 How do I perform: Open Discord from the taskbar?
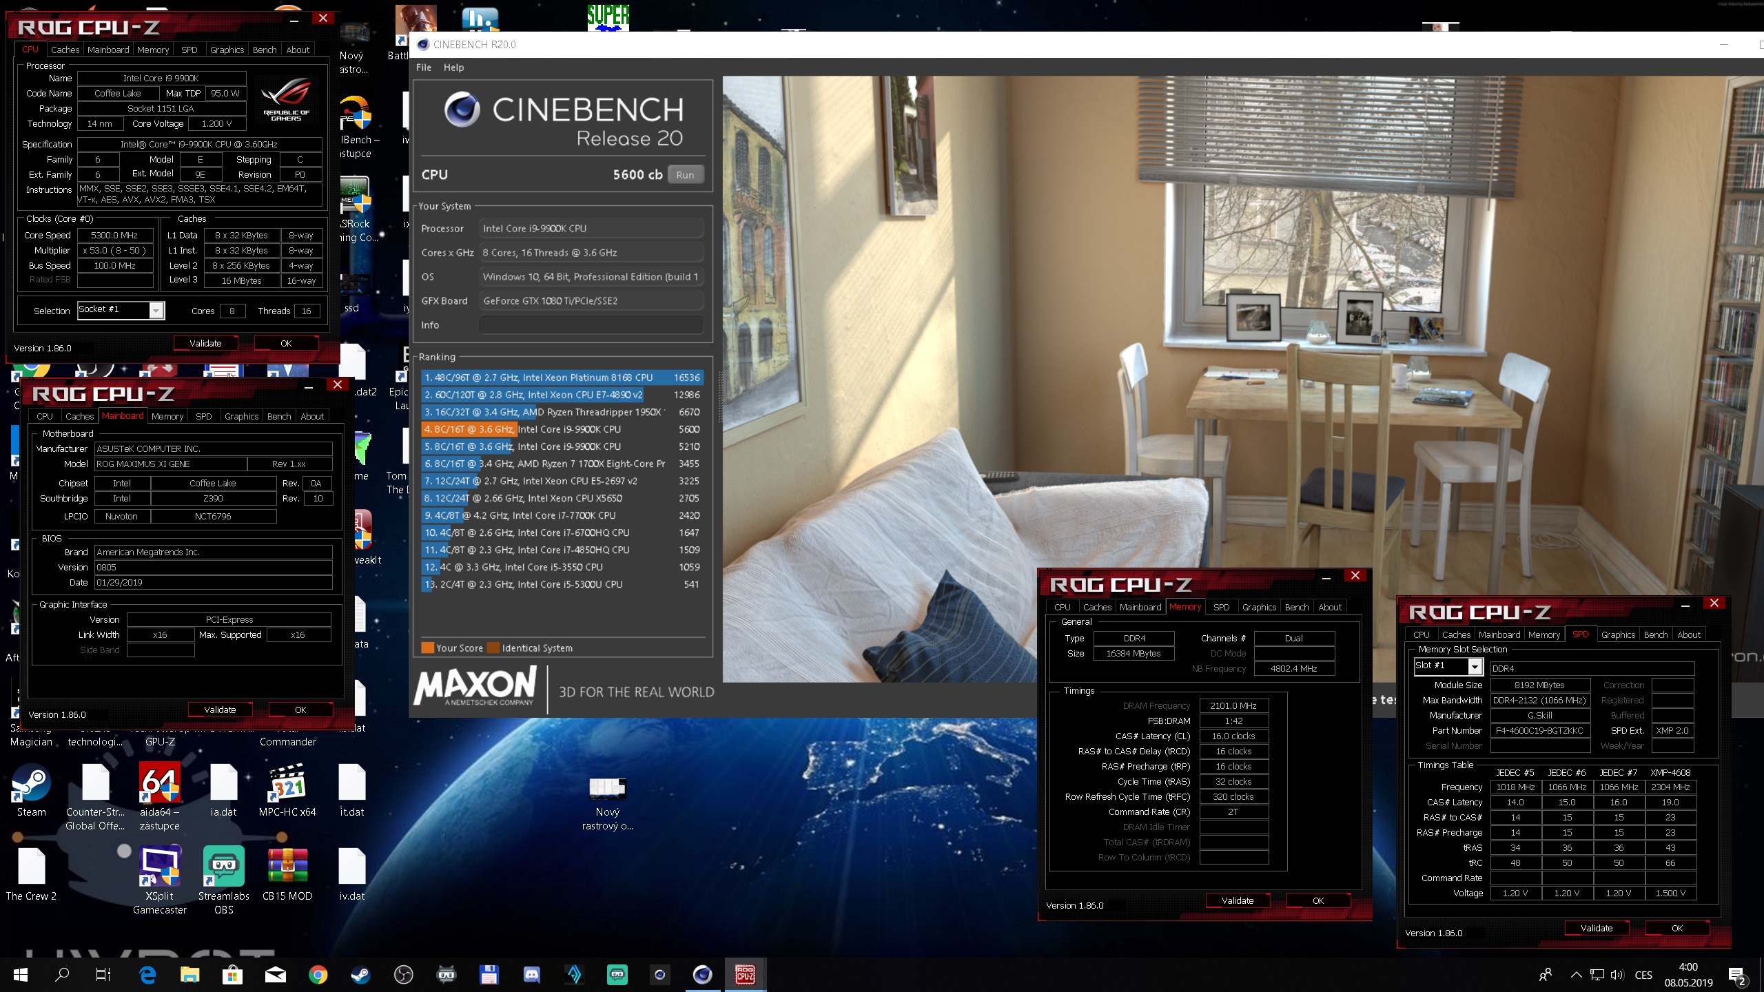tap(531, 974)
